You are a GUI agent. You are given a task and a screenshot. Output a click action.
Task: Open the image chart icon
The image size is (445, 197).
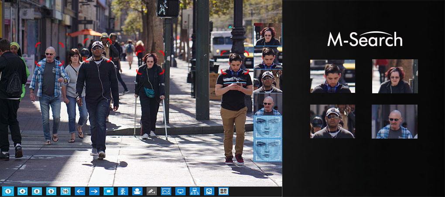pyautogui.click(x=166, y=191)
